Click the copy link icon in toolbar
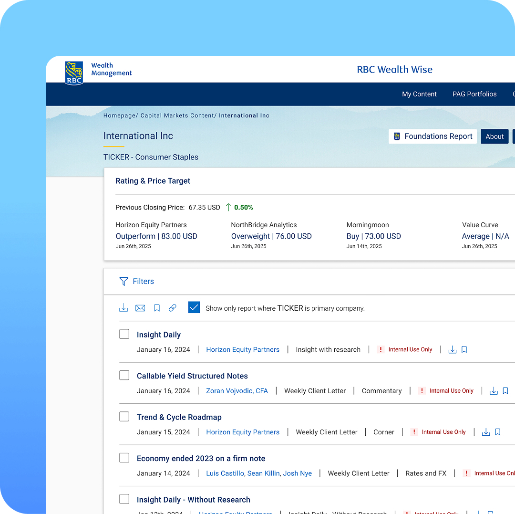Image resolution: width=515 pixels, height=514 pixels. (x=173, y=308)
